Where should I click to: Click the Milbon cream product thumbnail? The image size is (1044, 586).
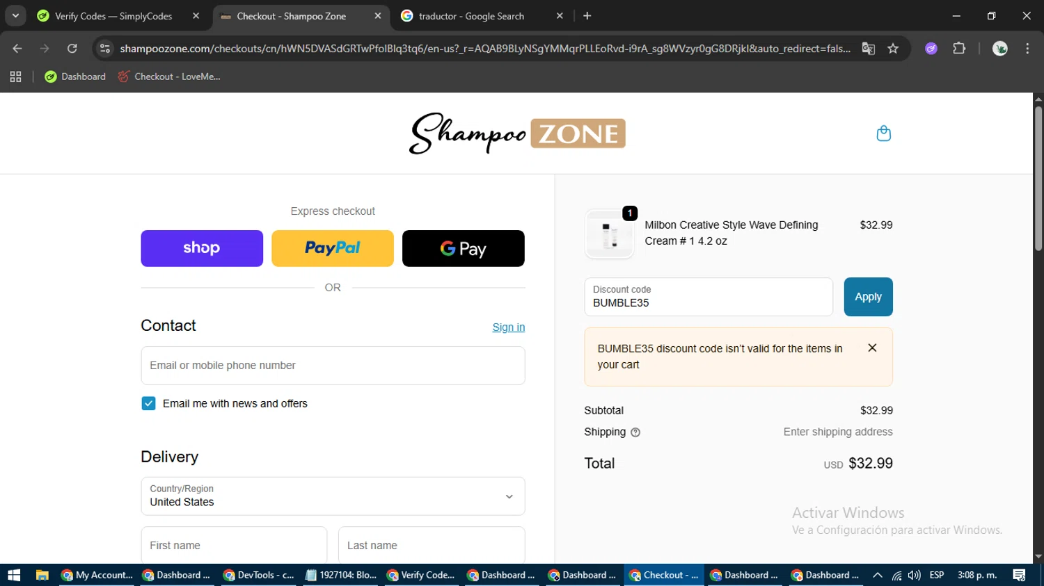tap(610, 234)
